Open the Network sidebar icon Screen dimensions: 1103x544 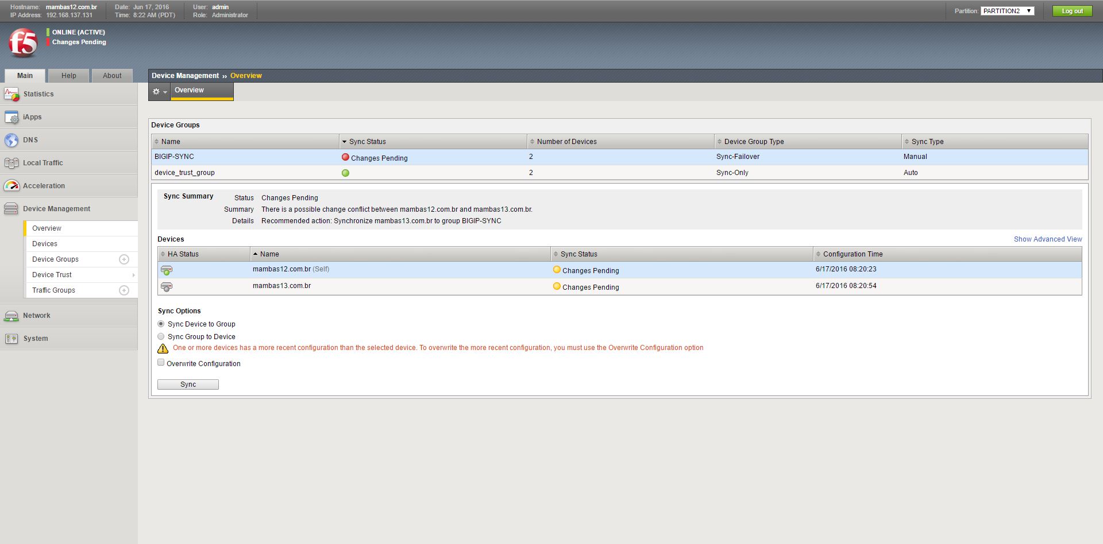[x=11, y=316]
